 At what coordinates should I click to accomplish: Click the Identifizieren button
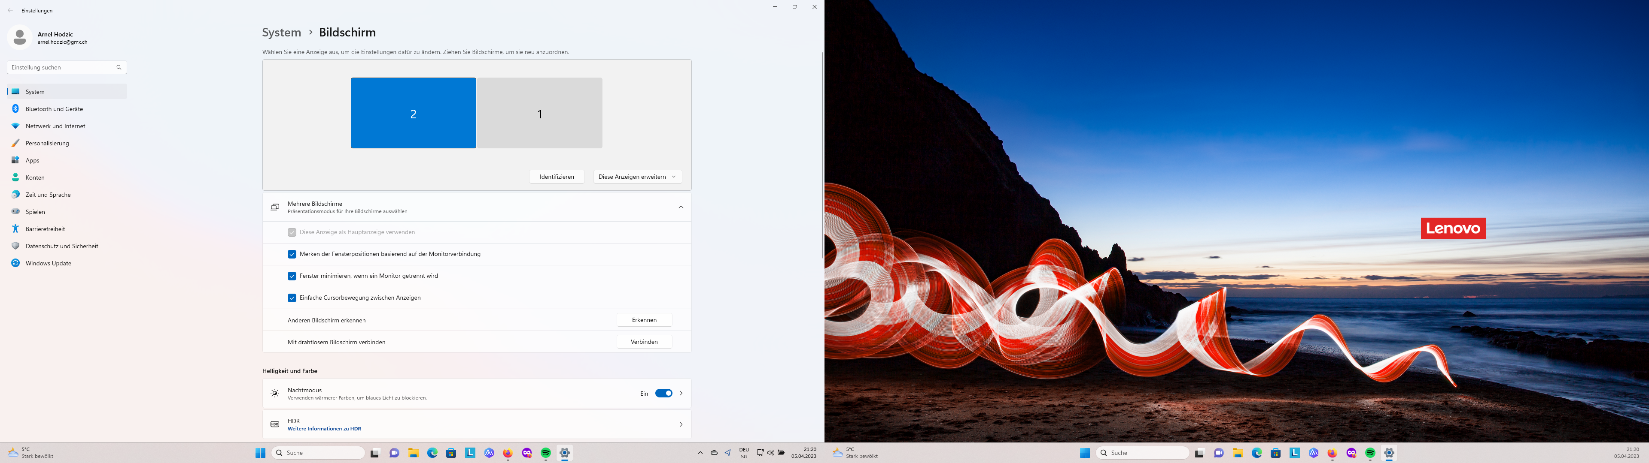556,177
